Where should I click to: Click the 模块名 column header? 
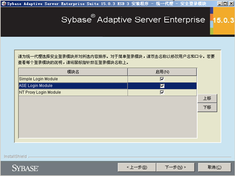73,72
